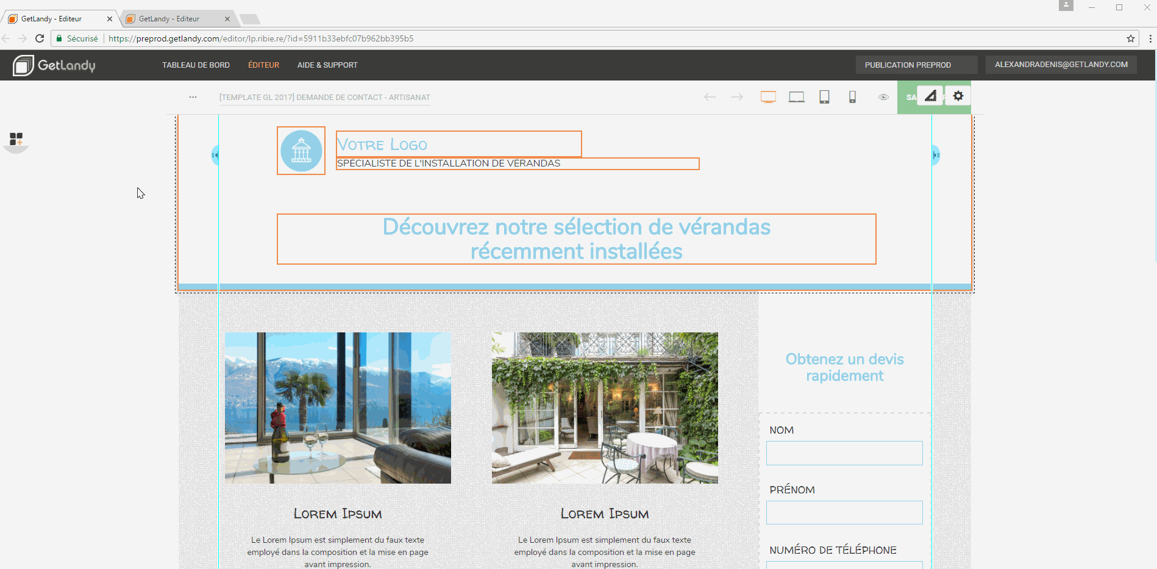Switch to tablet preview mode
This screenshot has height=569, width=1157.
(x=824, y=97)
